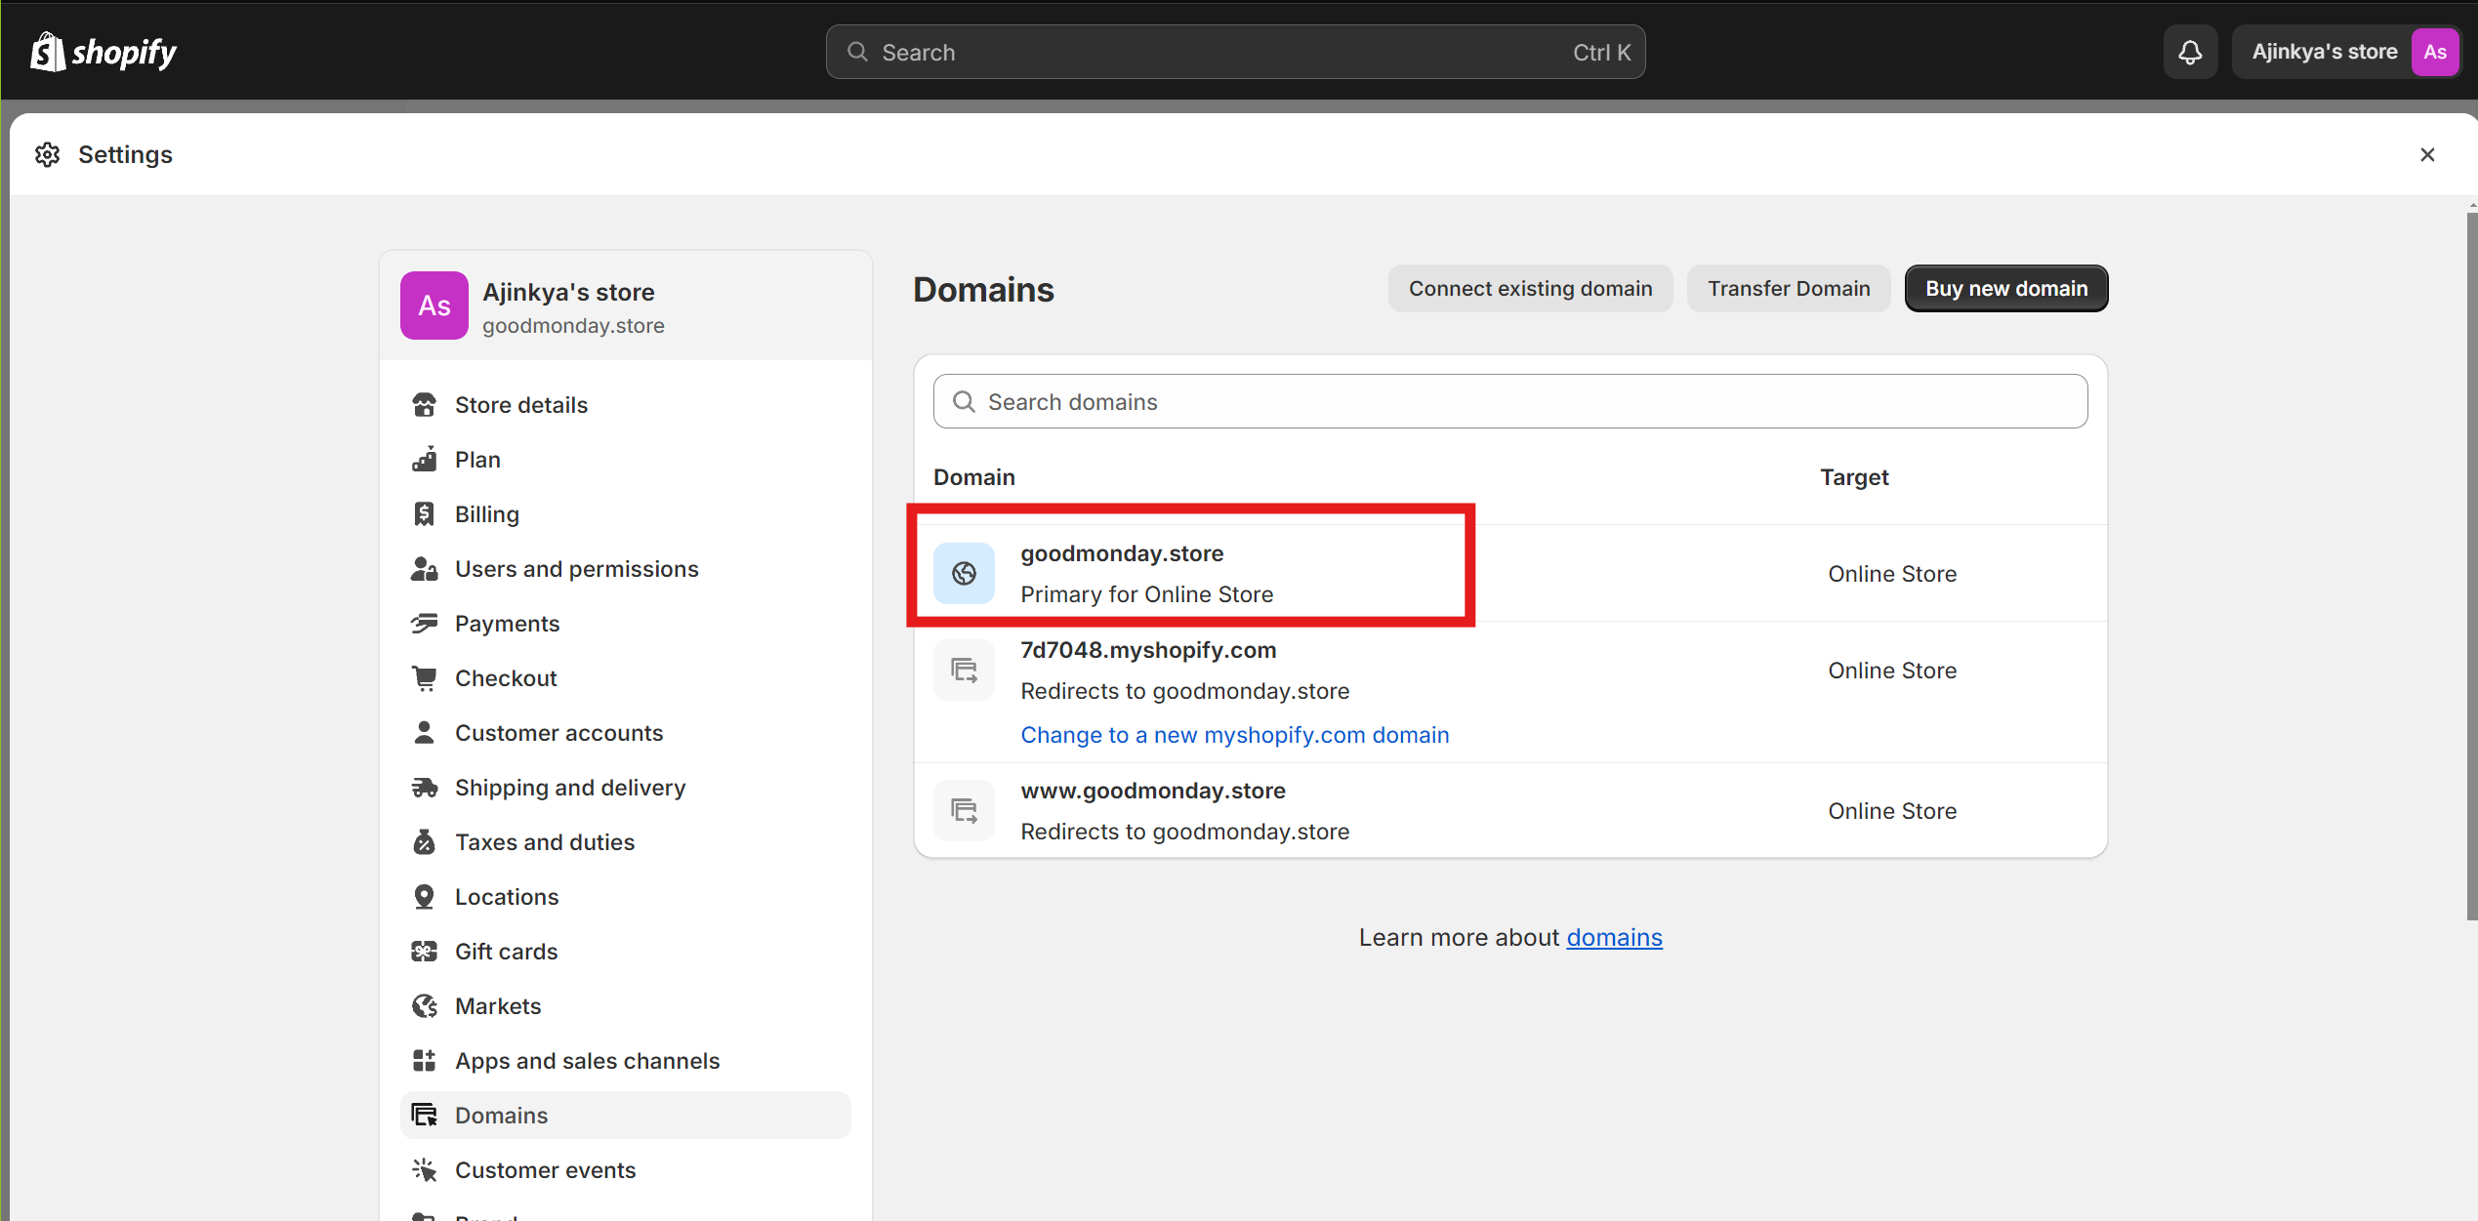The width and height of the screenshot is (2478, 1221).
Task: Open Taxes and duties
Action: coord(625,842)
